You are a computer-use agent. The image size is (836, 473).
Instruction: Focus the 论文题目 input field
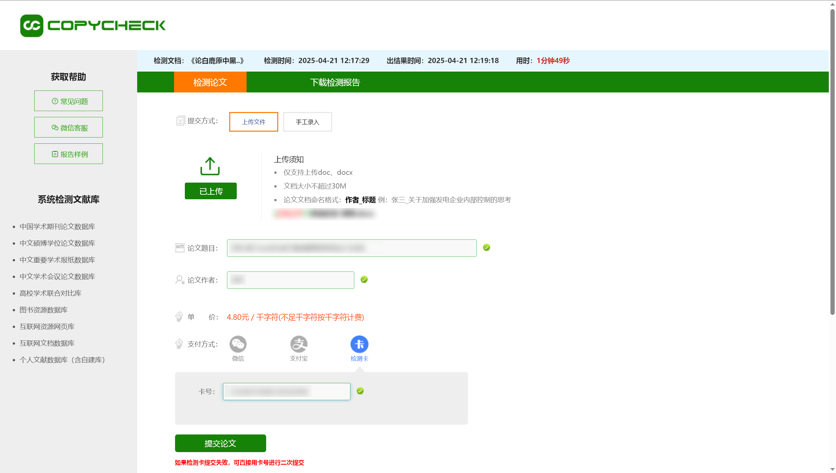point(352,248)
